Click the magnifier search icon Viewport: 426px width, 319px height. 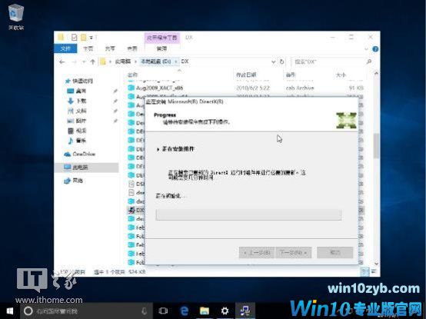[x=369, y=62]
